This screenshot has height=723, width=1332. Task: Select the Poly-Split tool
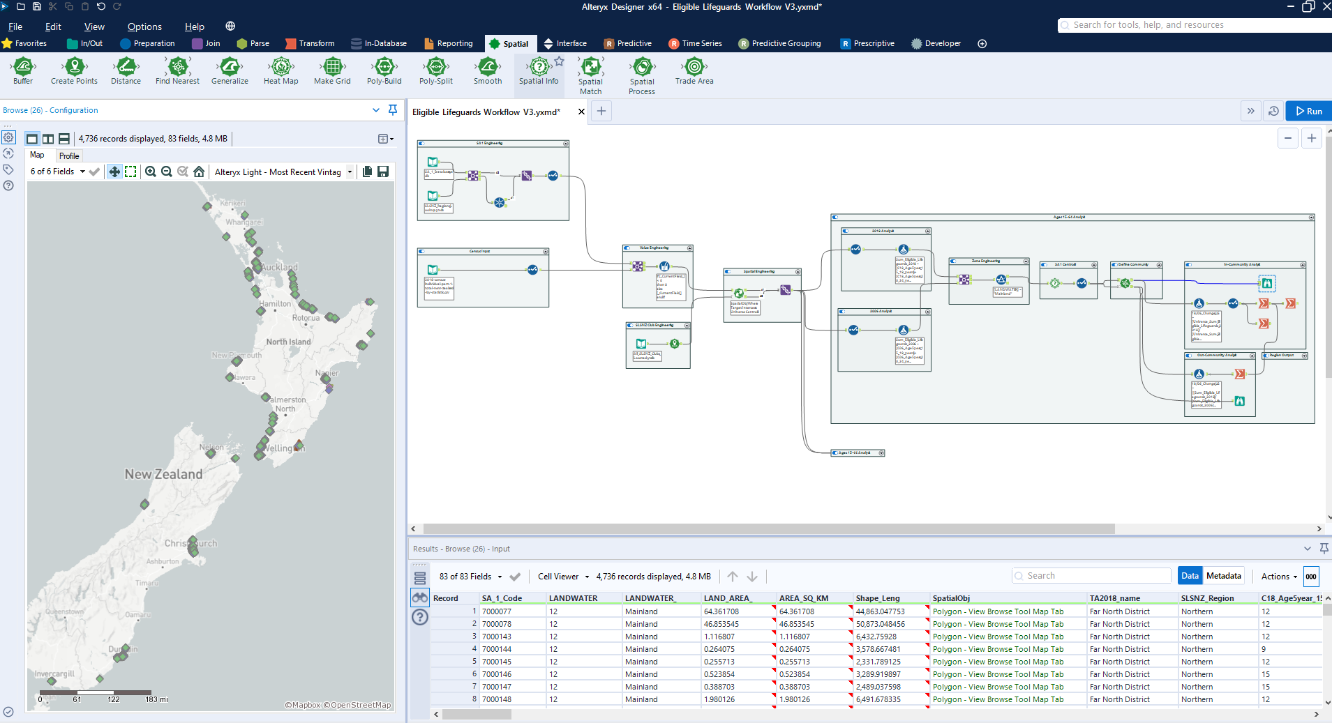point(436,71)
